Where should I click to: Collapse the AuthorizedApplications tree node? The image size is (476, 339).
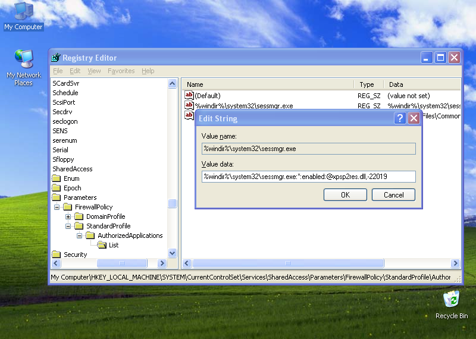tap(79, 236)
